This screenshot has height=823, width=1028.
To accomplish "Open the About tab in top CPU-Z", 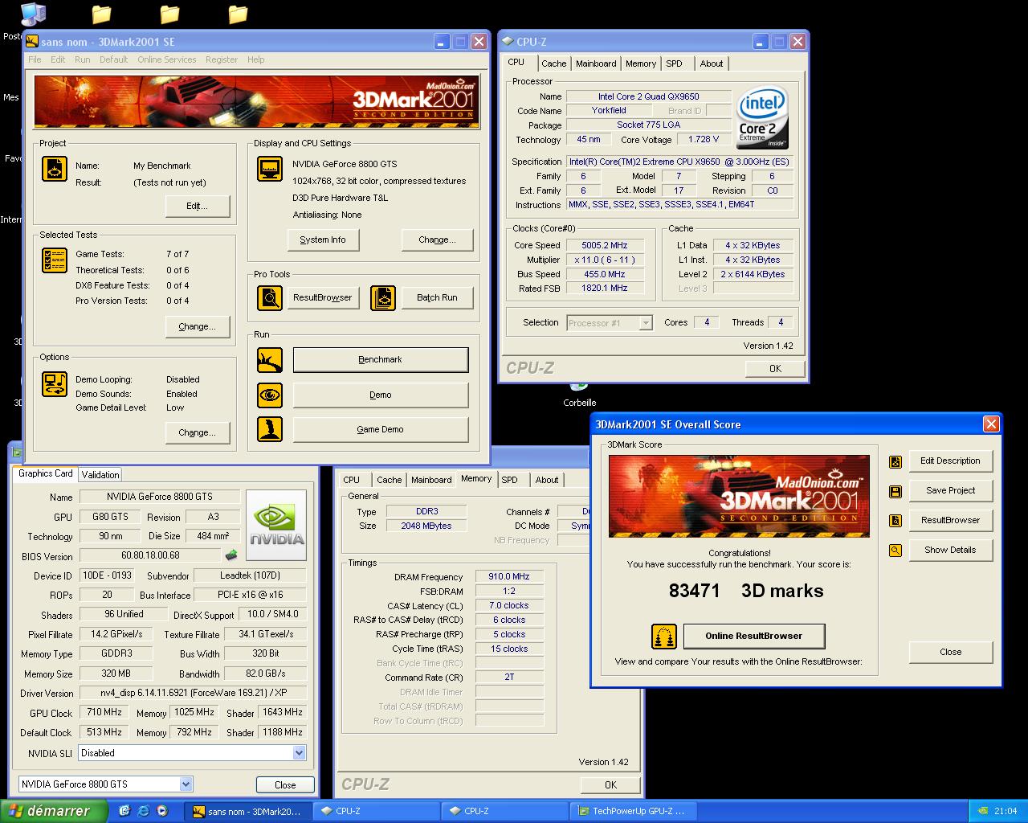I will (711, 63).
